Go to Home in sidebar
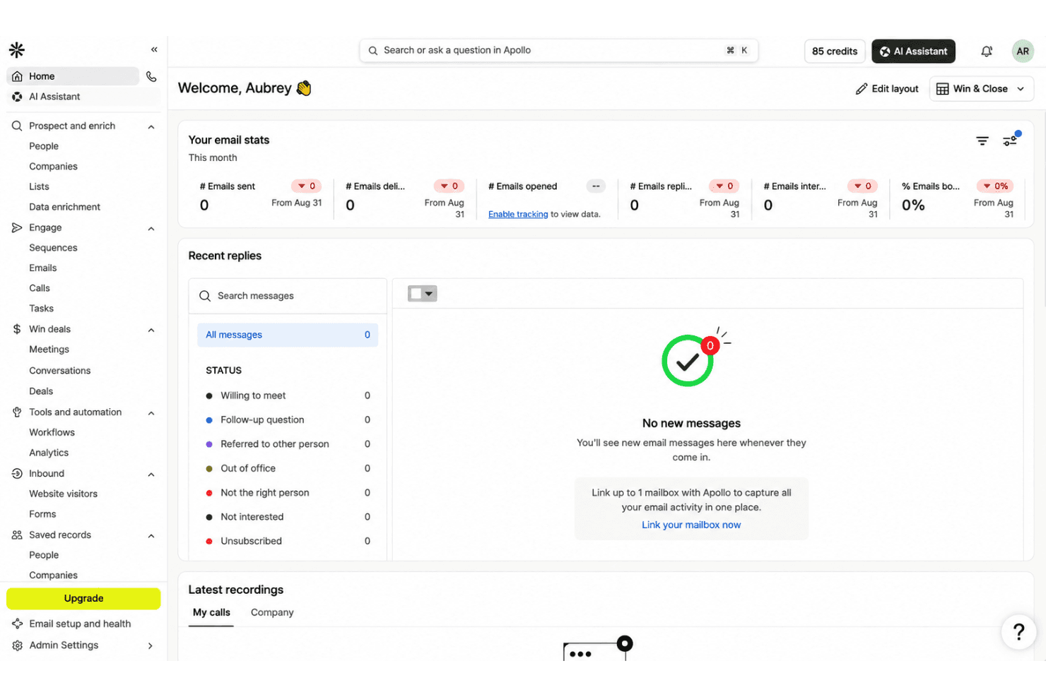Screen dimensions: 1046x697 click(73, 76)
